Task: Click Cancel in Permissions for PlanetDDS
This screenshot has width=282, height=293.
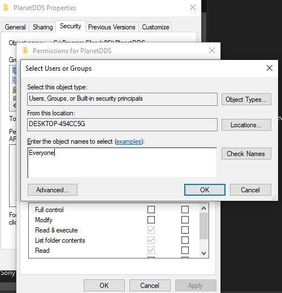Action: pos(150,285)
